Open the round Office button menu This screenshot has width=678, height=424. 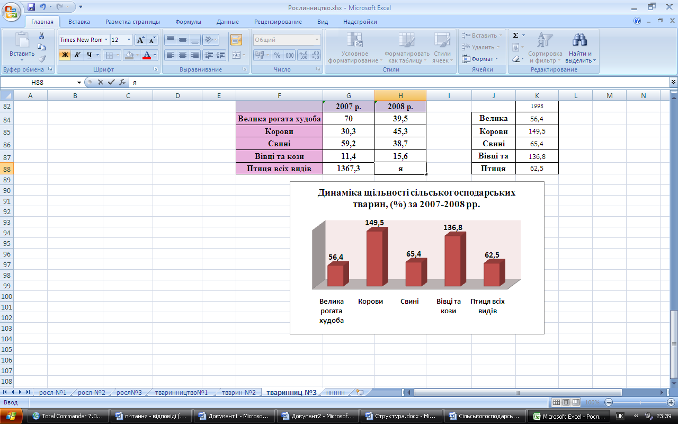pyautogui.click(x=12, y=11)
